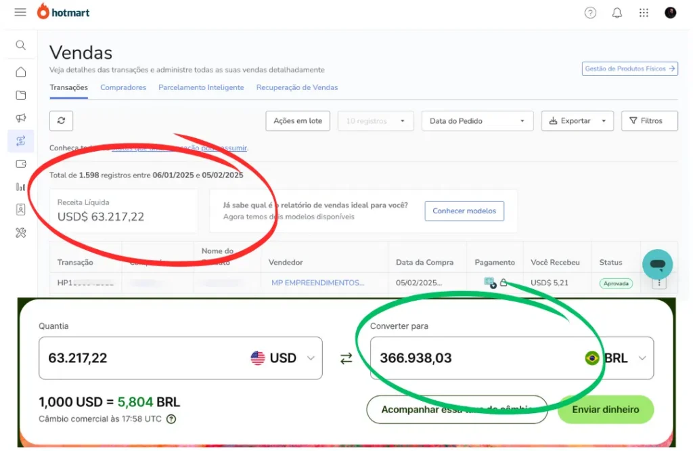
Task: Open the hamburger menu beside Hotmart logo
Action: 20,13
